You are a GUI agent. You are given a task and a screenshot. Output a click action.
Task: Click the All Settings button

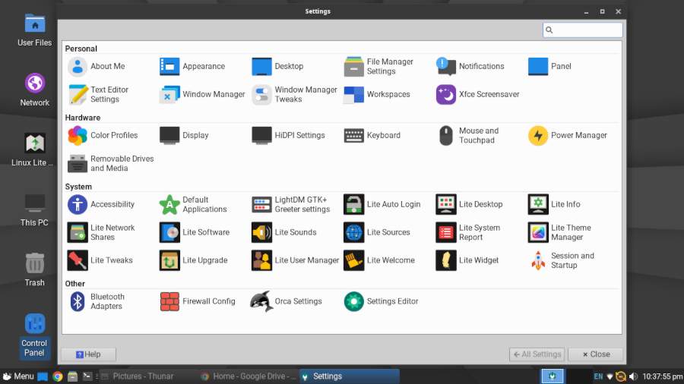537,354
